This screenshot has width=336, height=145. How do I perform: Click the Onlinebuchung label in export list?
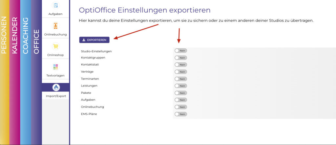pyautogui.click(x=92, y=107)
